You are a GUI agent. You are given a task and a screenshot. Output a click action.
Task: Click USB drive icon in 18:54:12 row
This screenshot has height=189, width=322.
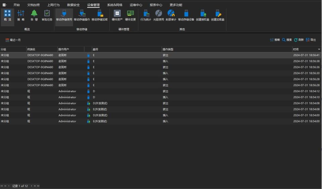(x=88, y=91)
